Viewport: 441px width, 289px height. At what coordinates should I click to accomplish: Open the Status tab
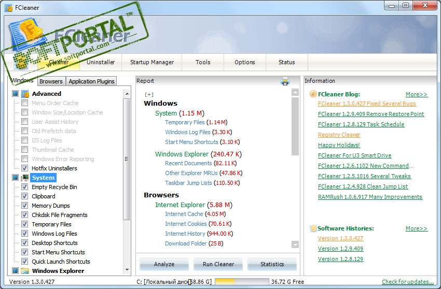pyautogui.click(x=286, y=62)
